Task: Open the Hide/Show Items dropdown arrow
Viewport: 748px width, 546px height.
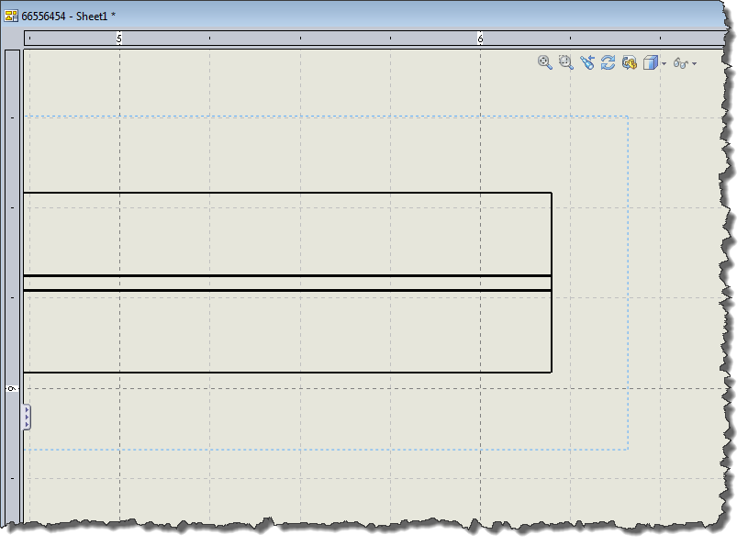Action: pos(695,64)
